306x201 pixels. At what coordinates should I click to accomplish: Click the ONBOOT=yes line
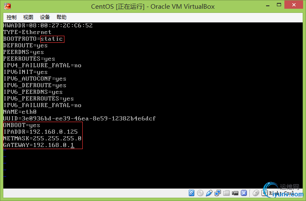coord(22,125)
